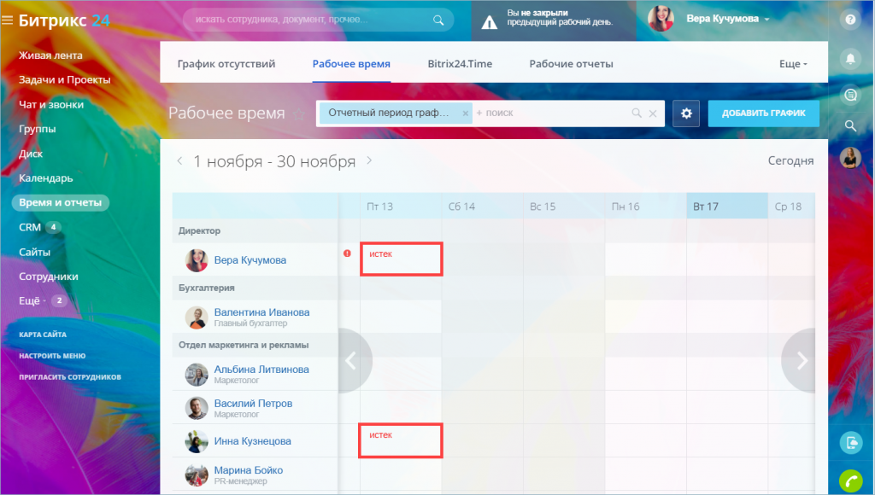The image size is (875, 495).
Task: Go to next month with right chevron
Action: pyautogui.click(x=369, y=160)
